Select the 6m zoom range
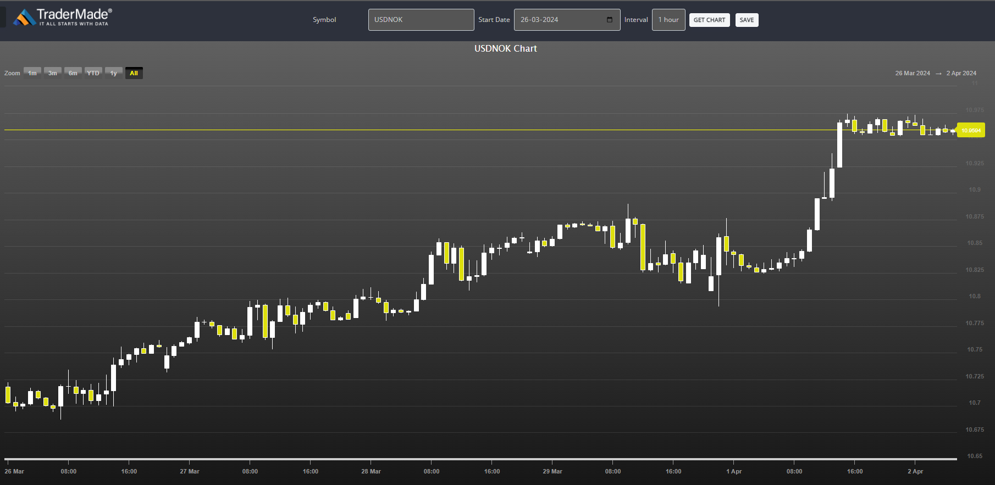Viewport: 995px width, 485px height. (x=73, y=73)
